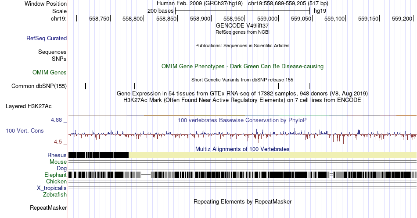Click the Layered H3K27Ac track label
The image size is (417, 218).
coord(29,106)
